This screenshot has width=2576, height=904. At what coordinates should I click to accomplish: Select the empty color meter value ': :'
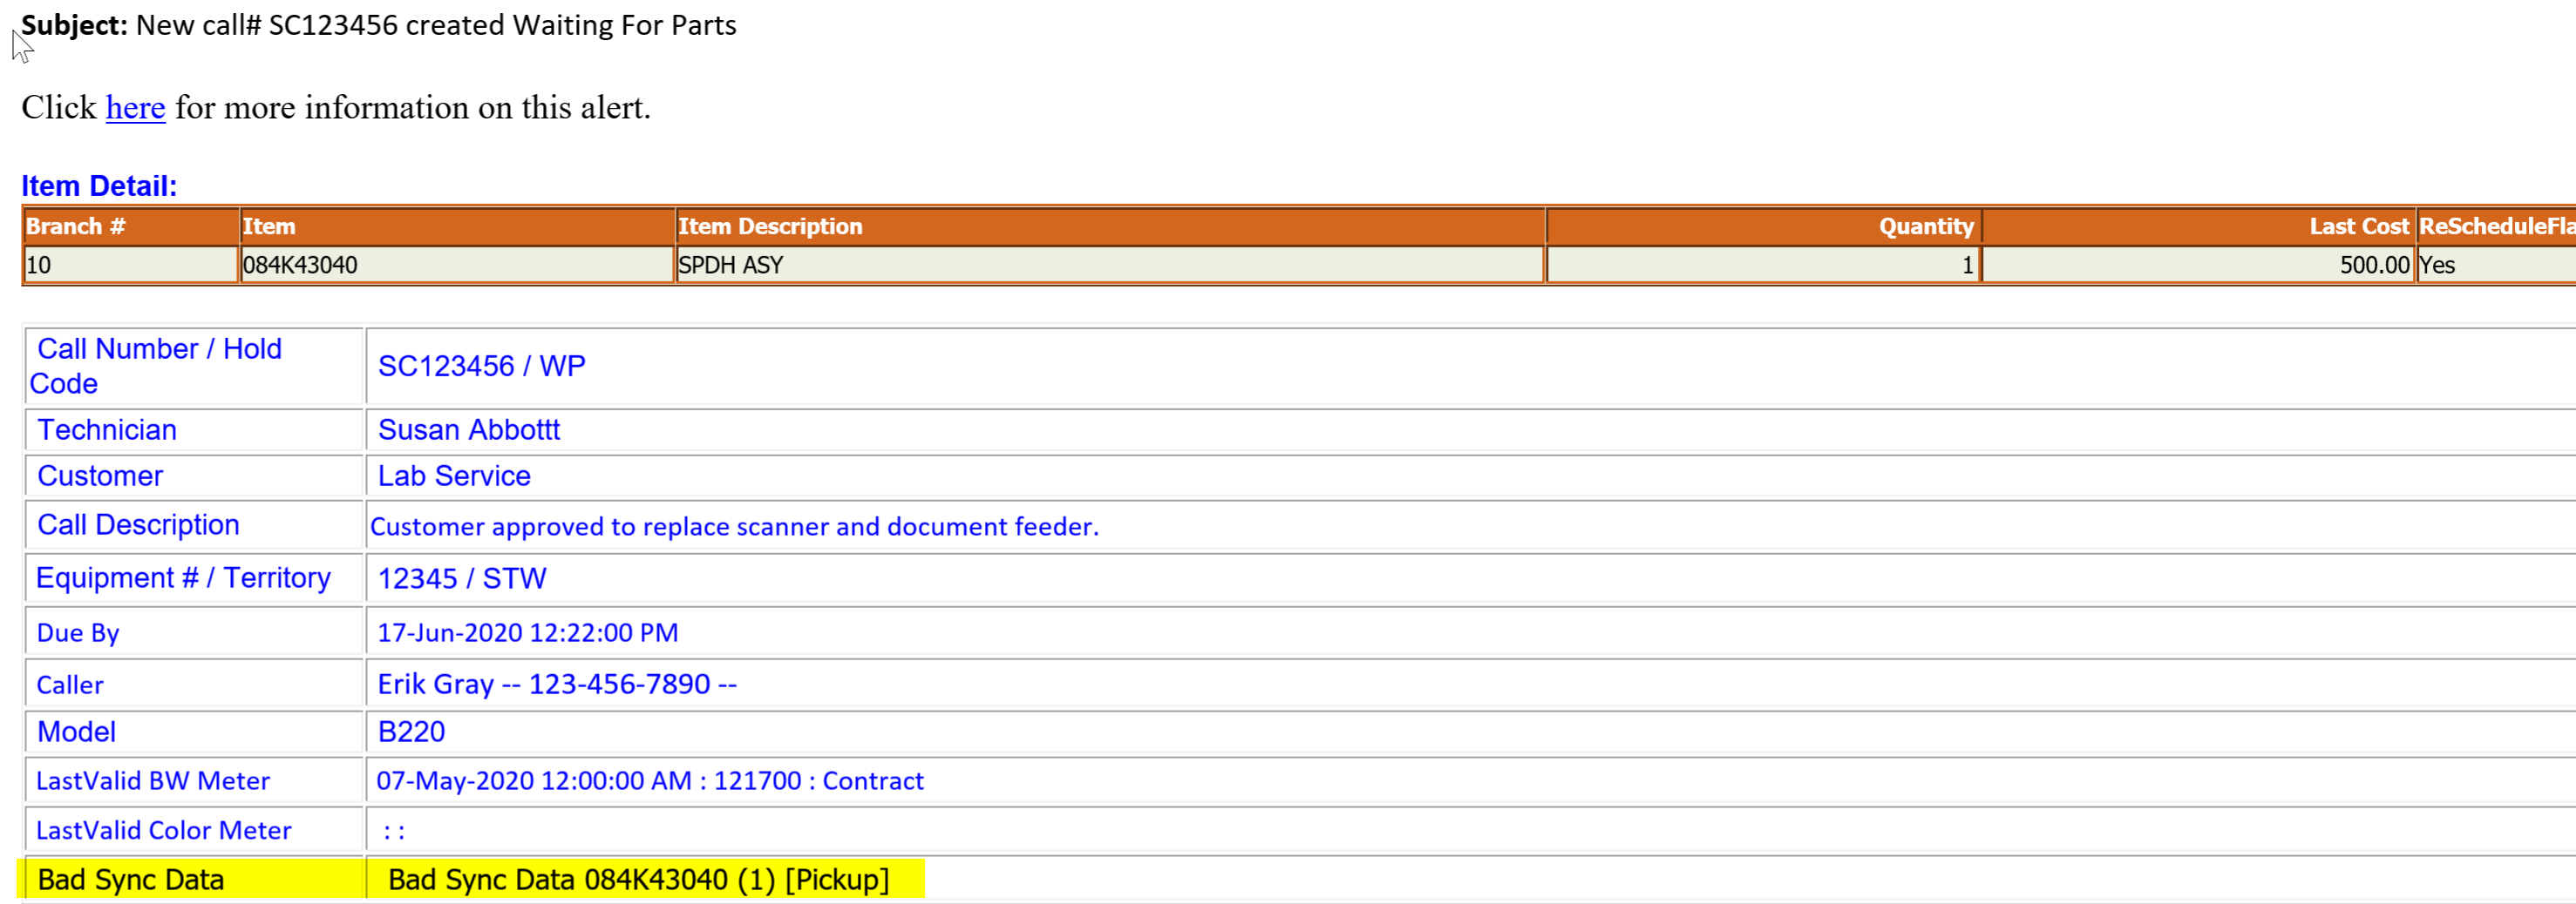pos(394,831)
